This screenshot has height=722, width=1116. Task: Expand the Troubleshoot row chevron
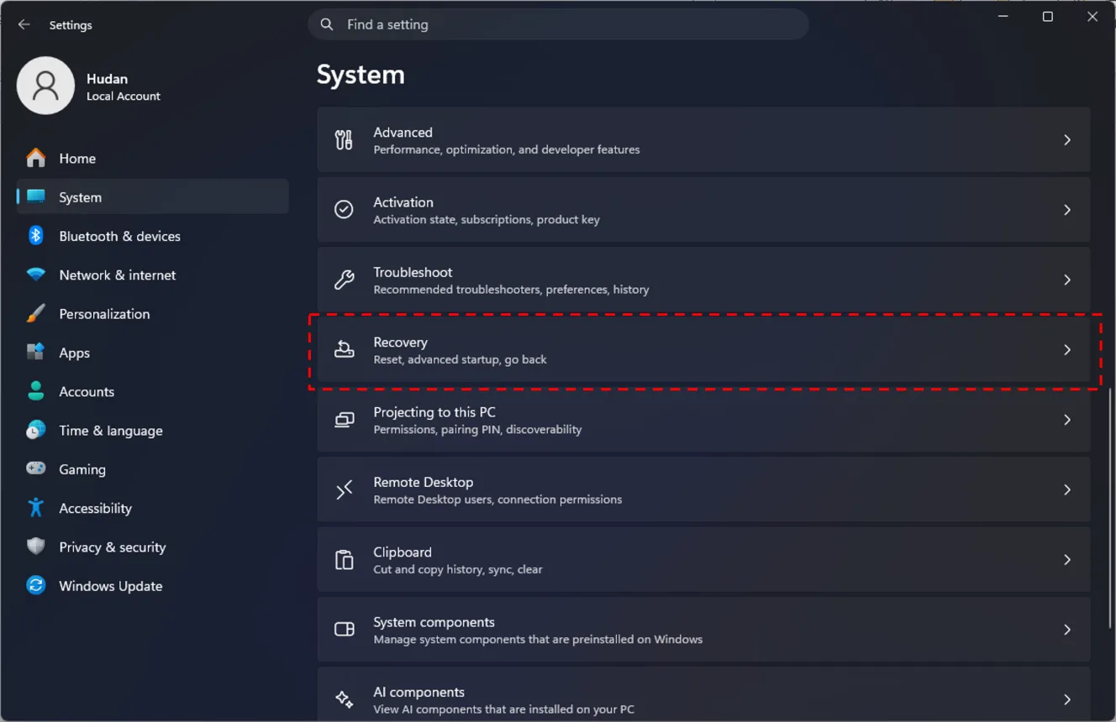coord(1067,280)
